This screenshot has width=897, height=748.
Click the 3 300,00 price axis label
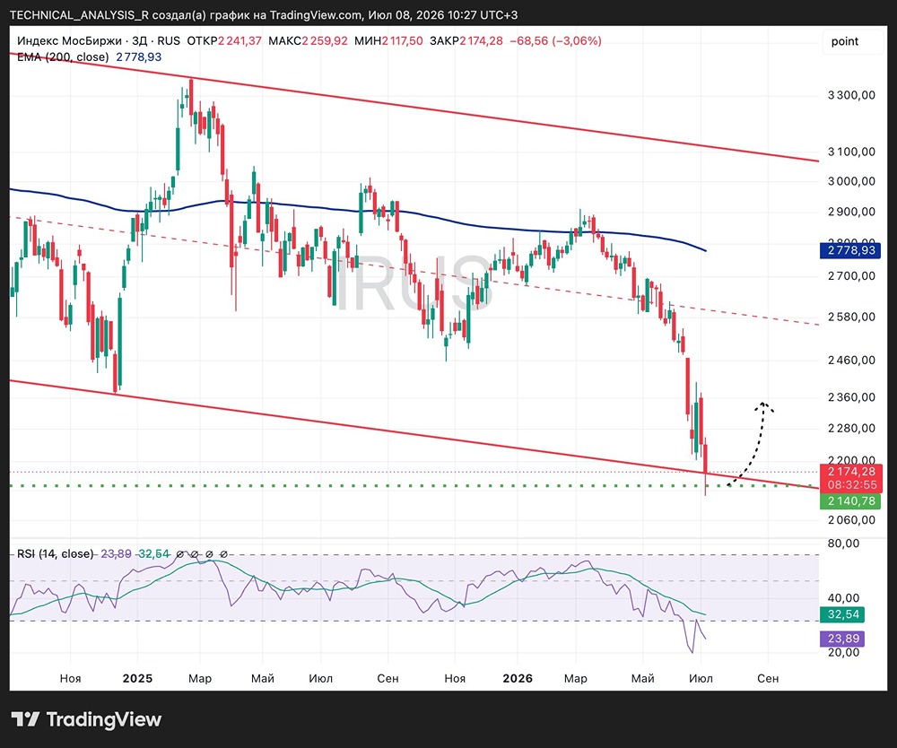[x=851, y=95]
